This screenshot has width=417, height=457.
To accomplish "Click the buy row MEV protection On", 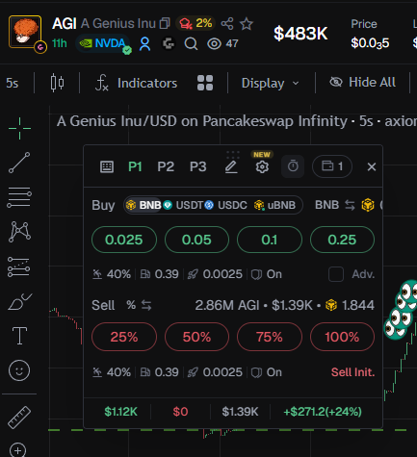I will [267, 274].
